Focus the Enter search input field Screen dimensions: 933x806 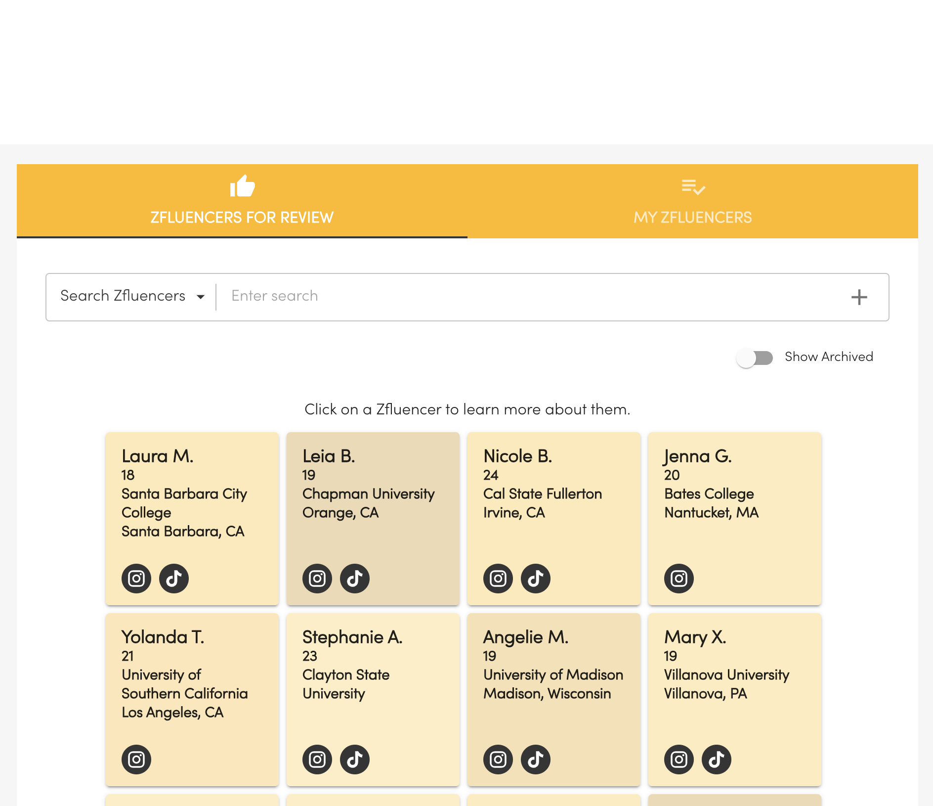pos(534,296)
